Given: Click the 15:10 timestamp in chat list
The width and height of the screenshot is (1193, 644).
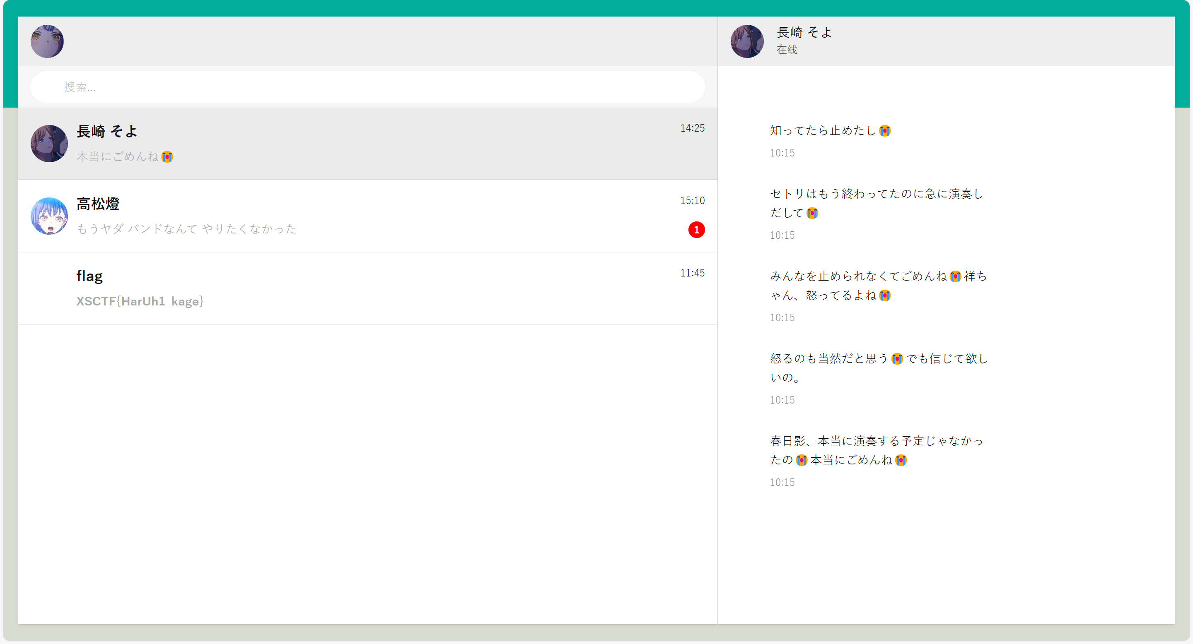Looking at the screenshot, I should coord(692,200).
